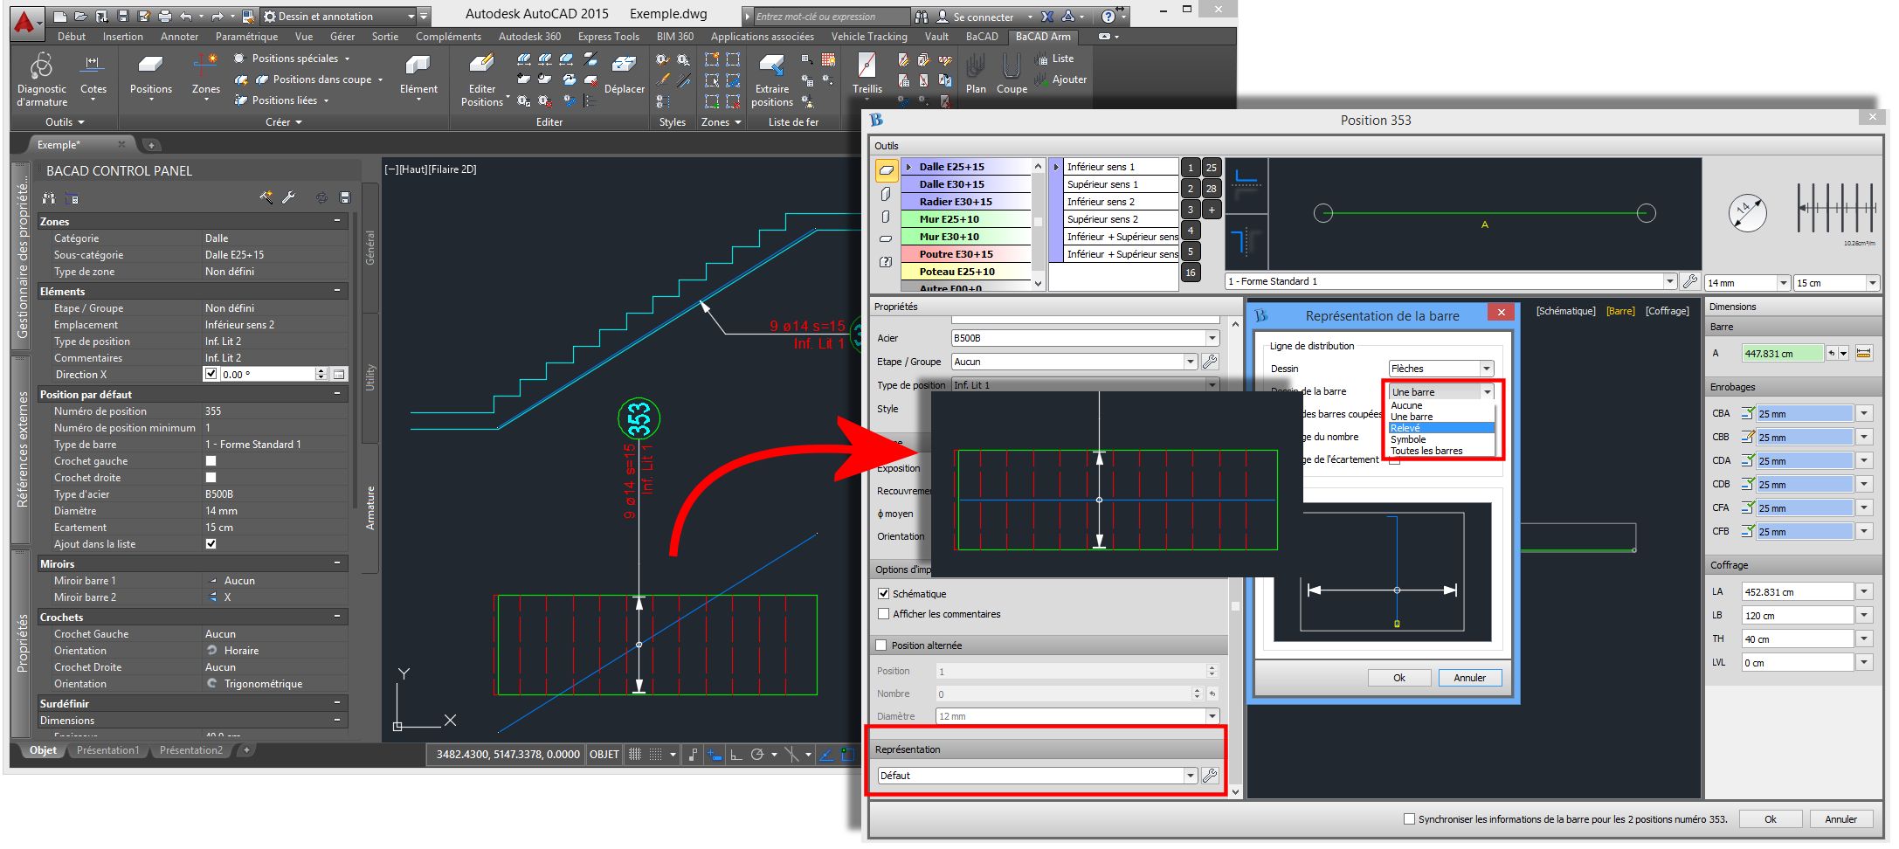The height and width of the screenshot is (849, 1899).
Task: Select Toutes les barres option
Action: point(1426,451)
